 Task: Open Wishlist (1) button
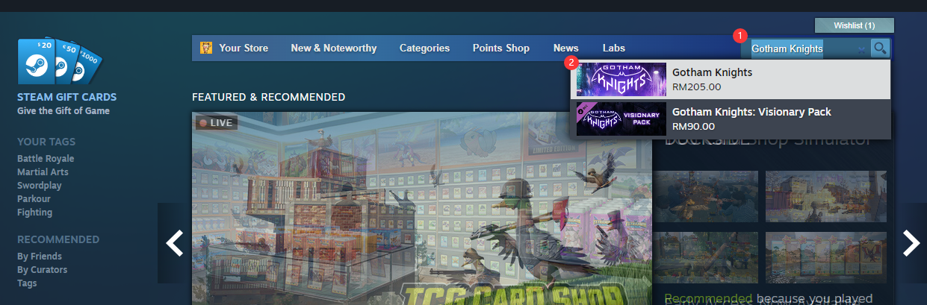855,25
